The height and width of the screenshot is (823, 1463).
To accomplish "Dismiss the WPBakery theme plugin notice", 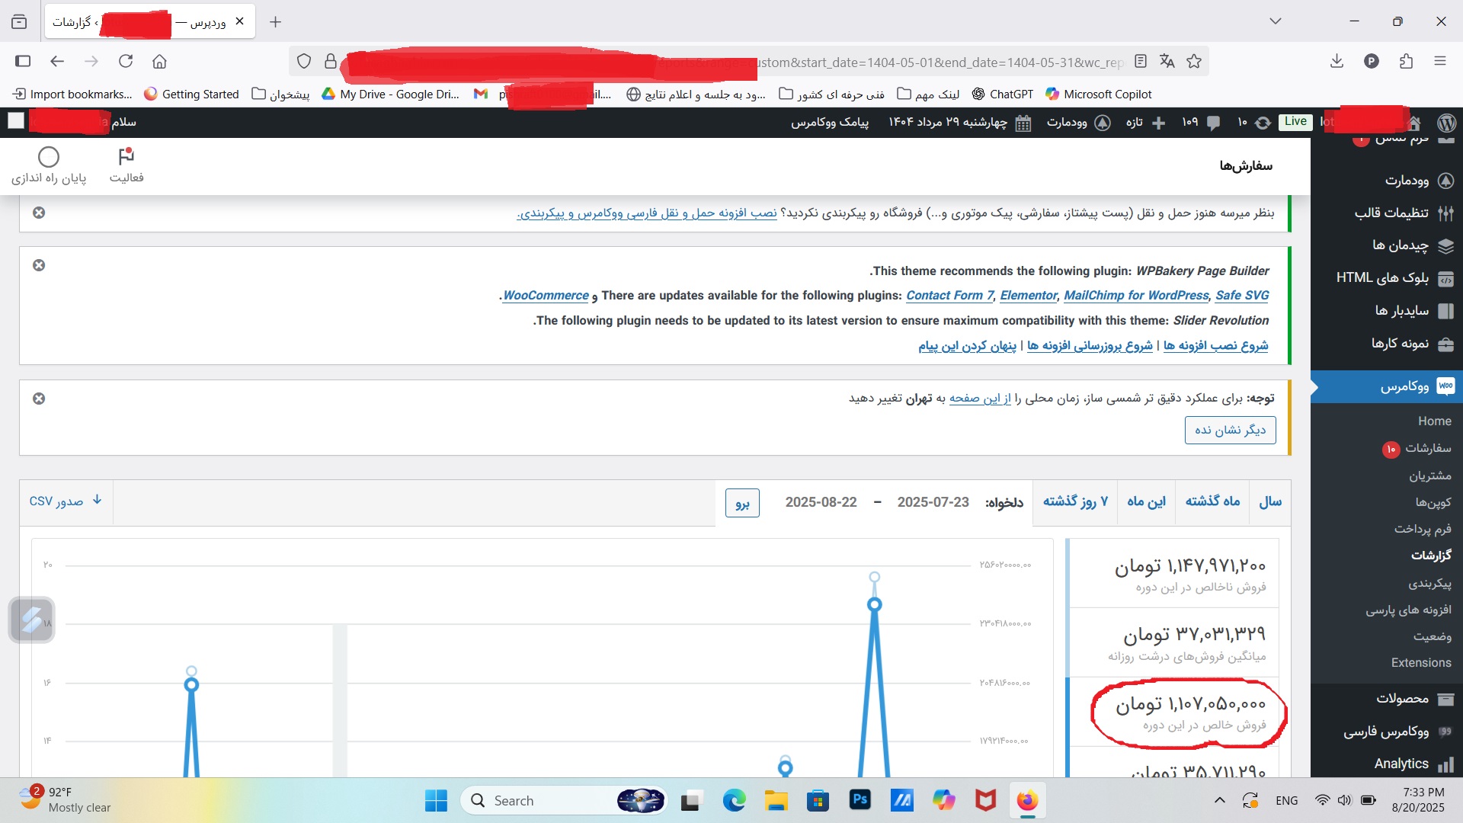I will point(39,265).
